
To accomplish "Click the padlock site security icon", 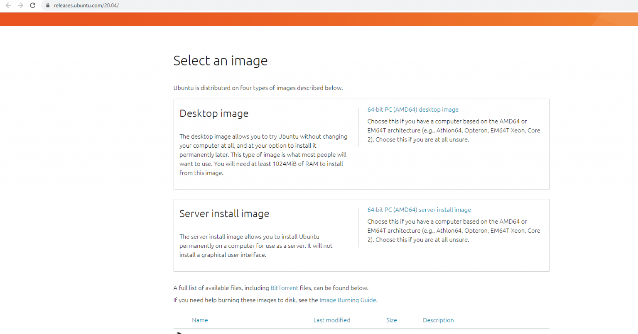I will [x=48, y=5].
